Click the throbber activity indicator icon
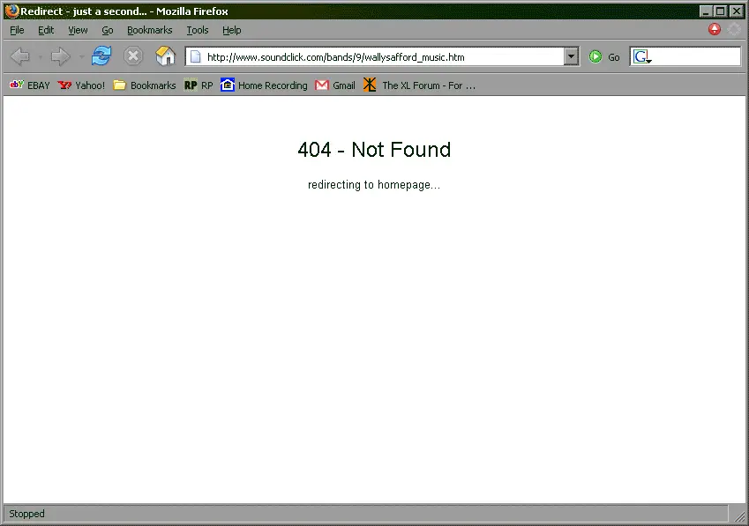 coord(734,30)
